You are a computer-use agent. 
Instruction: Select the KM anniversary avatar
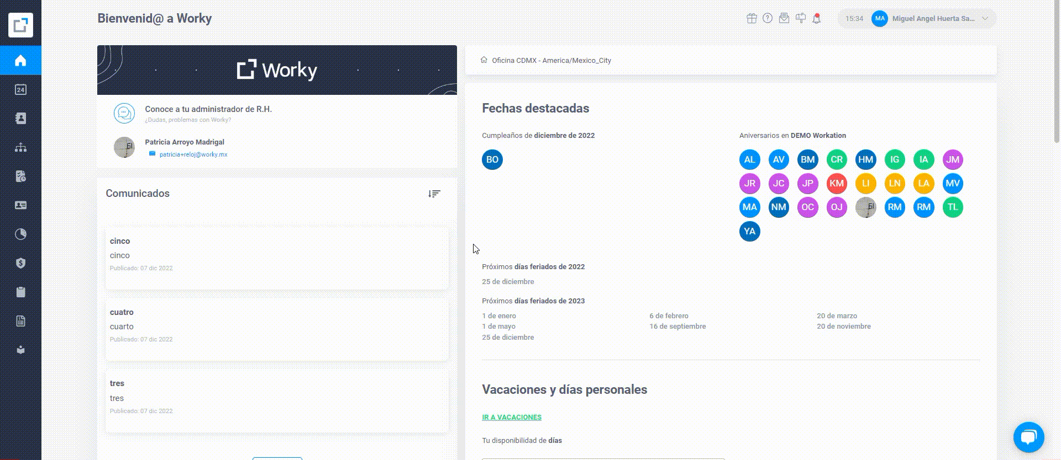click(837, 183)
